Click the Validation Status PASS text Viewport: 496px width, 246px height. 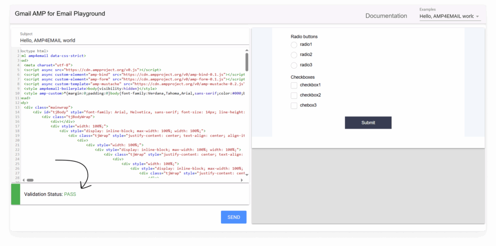click(x=50, y=194)
